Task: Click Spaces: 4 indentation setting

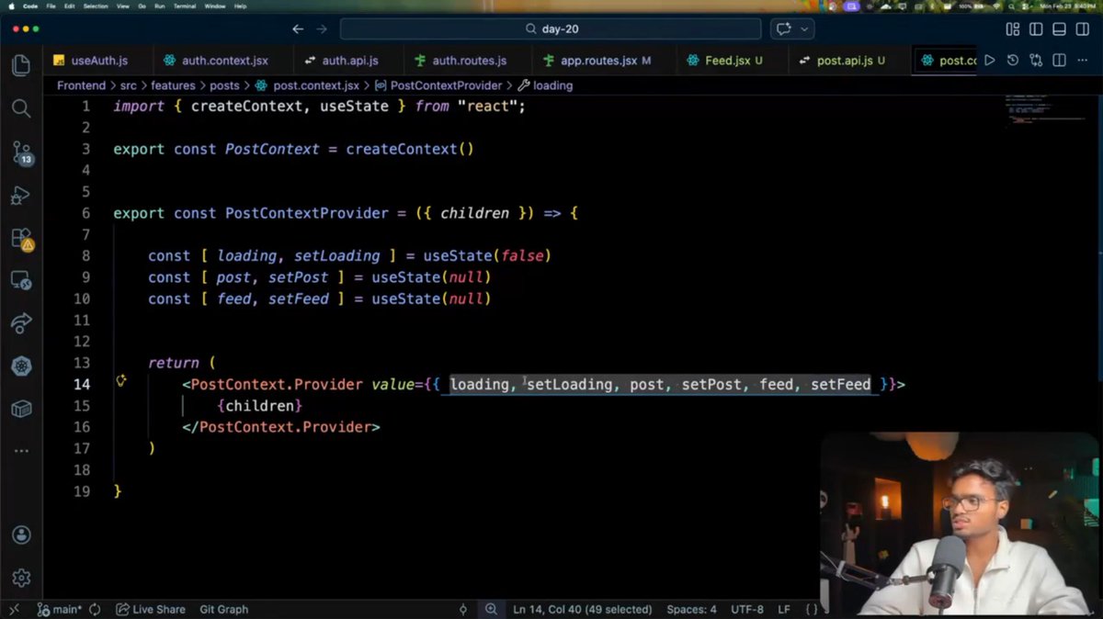Action: coord(691,609)
